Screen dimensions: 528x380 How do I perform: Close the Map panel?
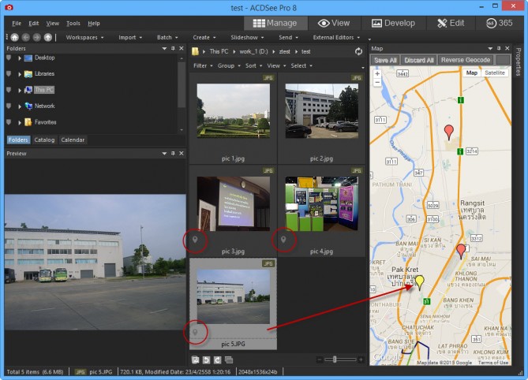pos(507,48)
